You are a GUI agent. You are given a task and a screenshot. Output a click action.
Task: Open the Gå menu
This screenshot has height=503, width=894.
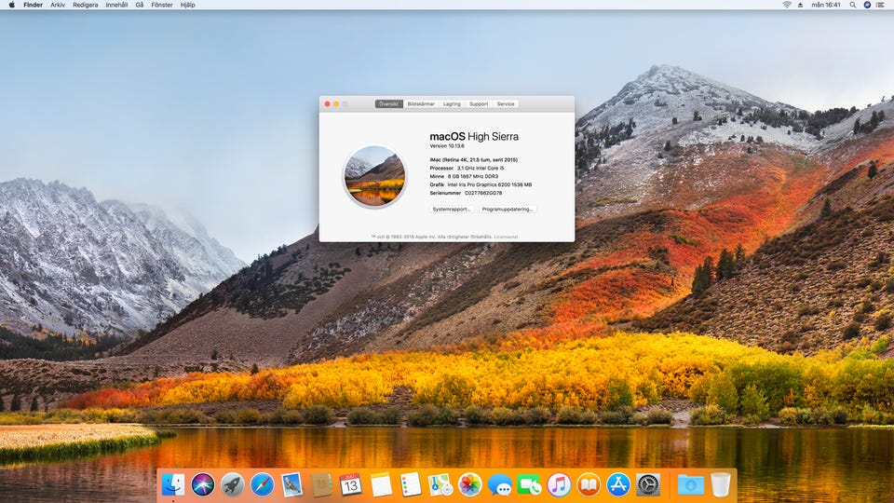[x=140, y=5]
